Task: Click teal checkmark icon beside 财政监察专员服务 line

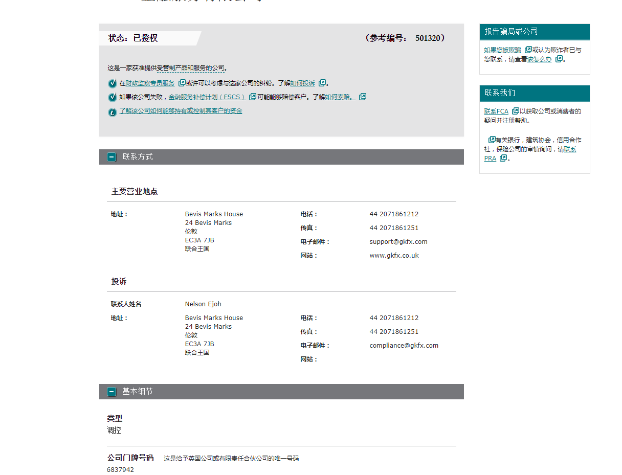Action: click(112, 83)
